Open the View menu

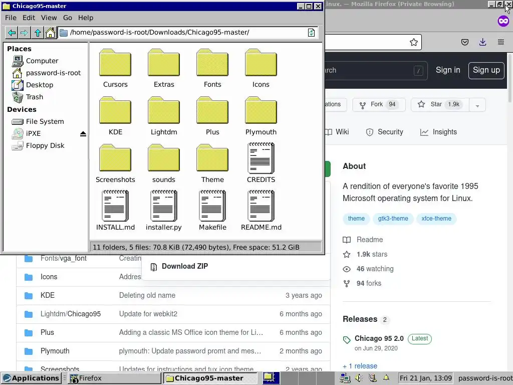click(49, 18)
